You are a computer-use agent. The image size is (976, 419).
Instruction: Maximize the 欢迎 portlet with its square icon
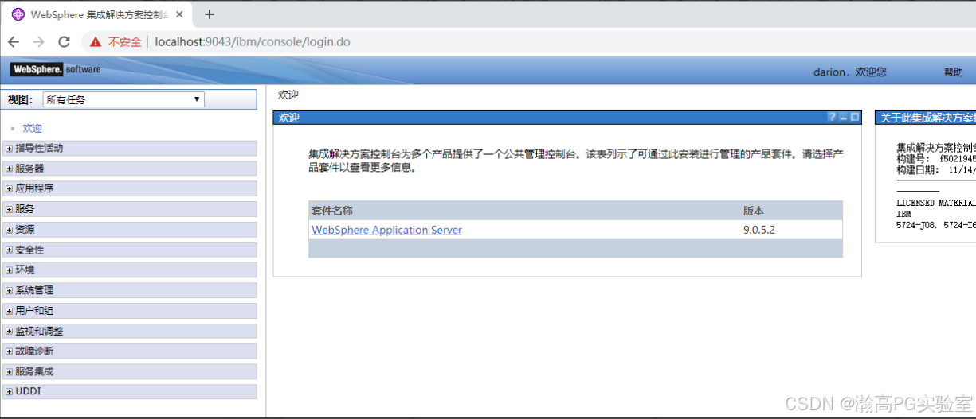855,117
